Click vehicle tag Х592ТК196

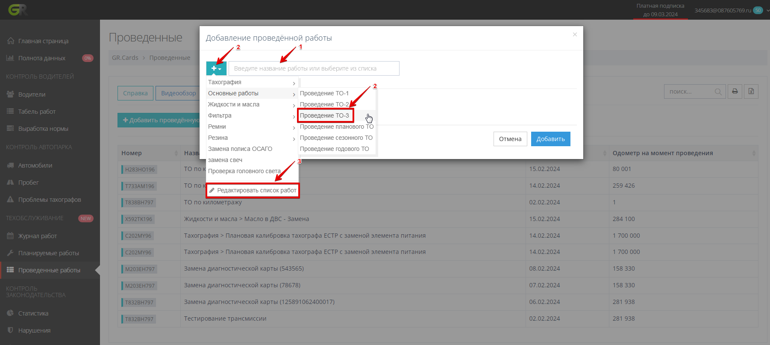pos(138,219)
